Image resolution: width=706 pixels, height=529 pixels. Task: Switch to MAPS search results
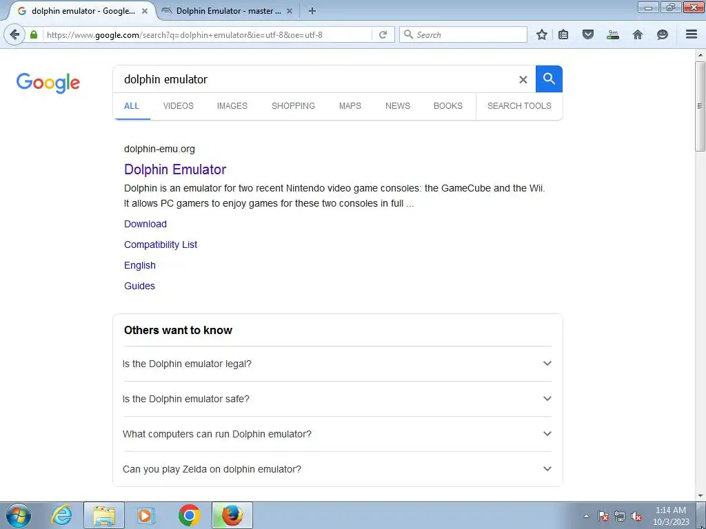point(350,105)
